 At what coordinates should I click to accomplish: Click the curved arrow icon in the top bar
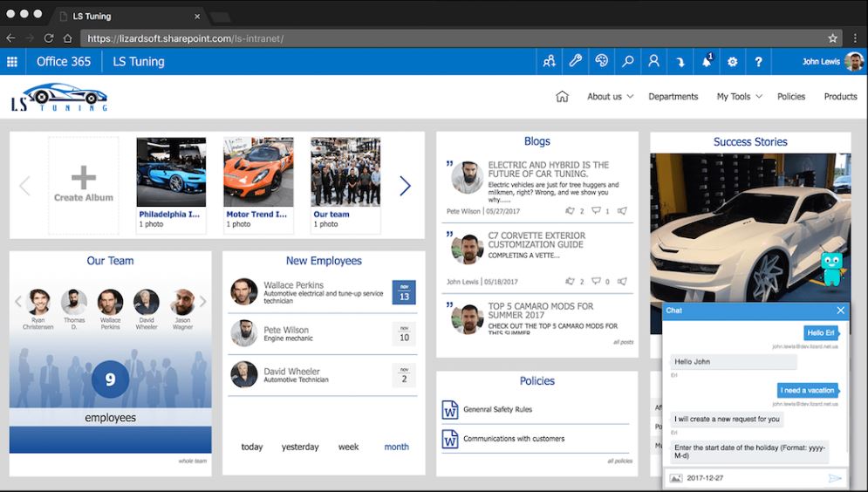(x=680, y=61)
